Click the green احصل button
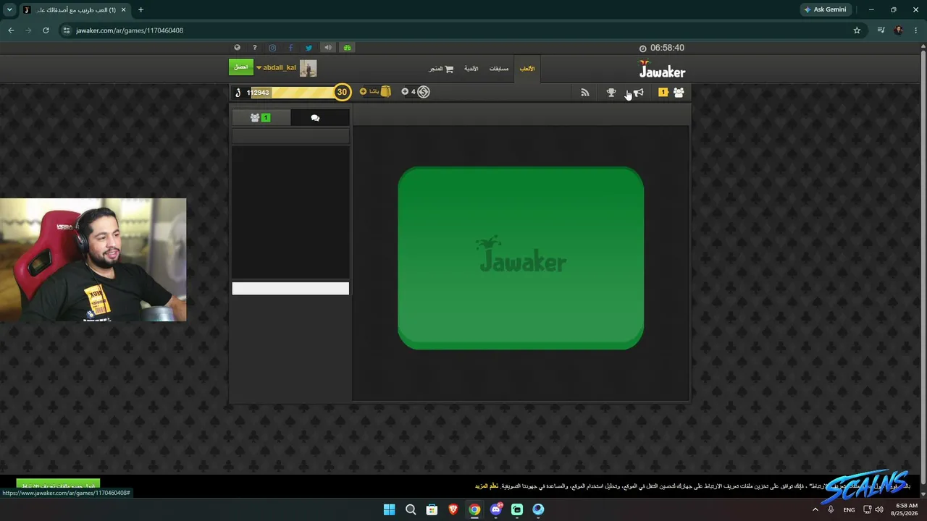 click(241, 67)
